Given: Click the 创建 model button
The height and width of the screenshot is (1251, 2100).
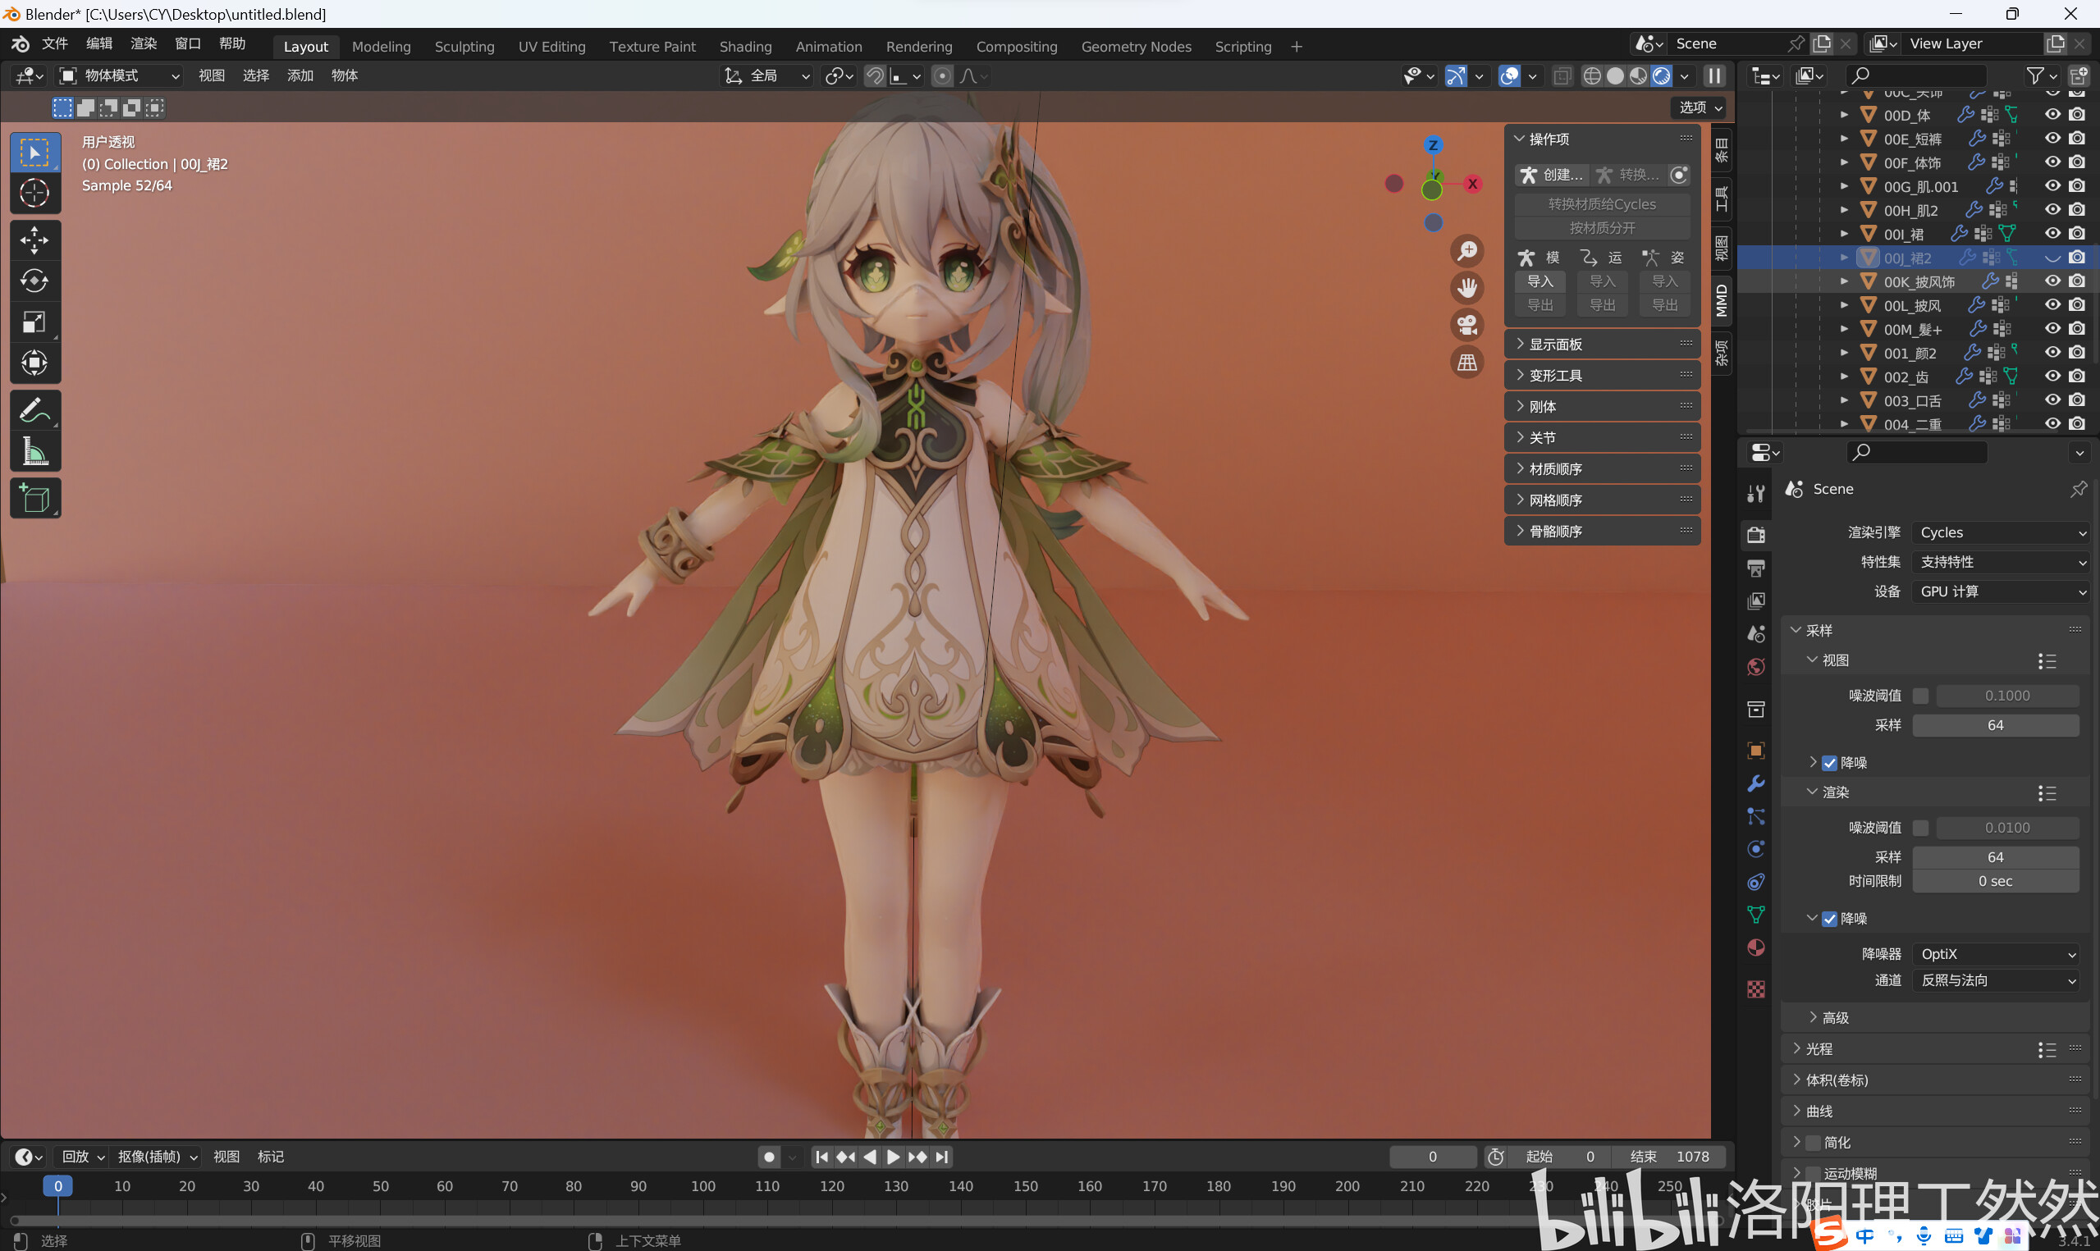Looking at the screenshot, I should 1552,175.
